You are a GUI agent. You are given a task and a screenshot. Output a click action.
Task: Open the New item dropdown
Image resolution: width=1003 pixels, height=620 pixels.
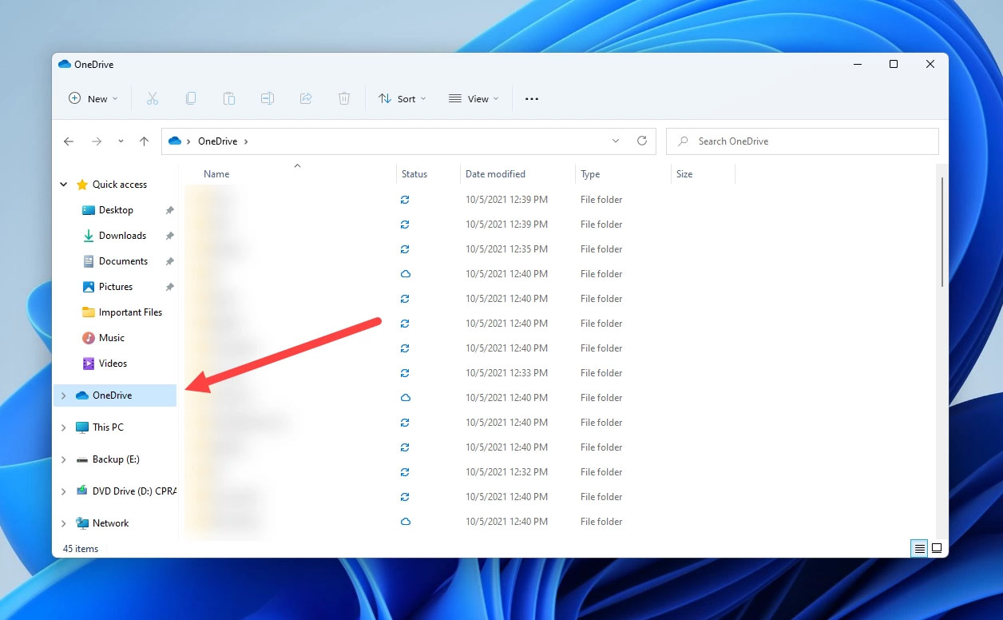click(93, 98)
